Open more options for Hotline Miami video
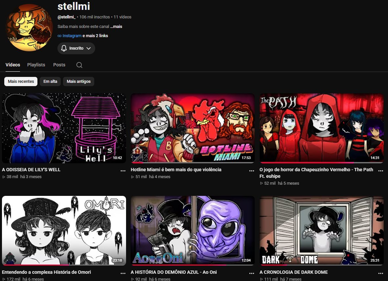The image size is (388, 281). tap(252, 171)
